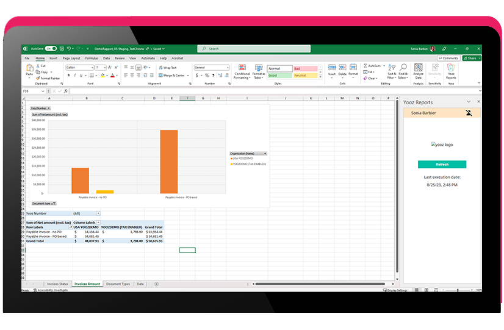Click the Save icon in title bar
504x330 pixels.
[x=62, y=49]
